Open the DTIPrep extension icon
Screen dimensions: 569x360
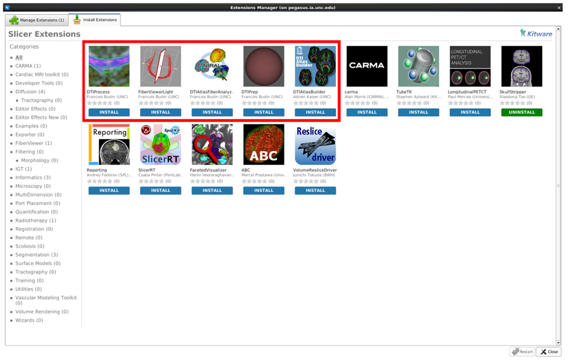(264, 66)
